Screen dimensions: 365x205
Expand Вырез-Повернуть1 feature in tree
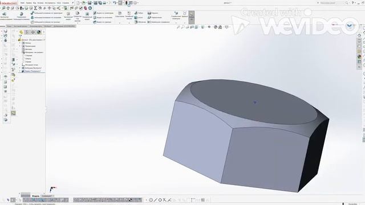click(21, 71)
